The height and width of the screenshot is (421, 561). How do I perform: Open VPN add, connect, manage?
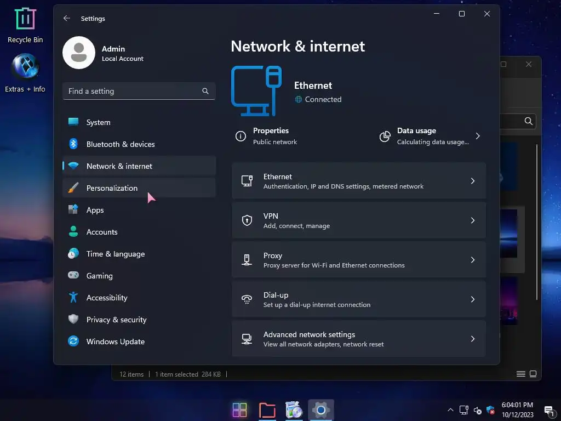[358, 220]
